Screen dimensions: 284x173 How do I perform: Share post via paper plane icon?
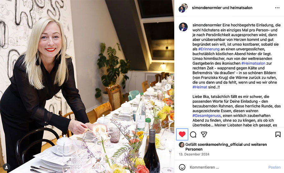tap(204, 135)
